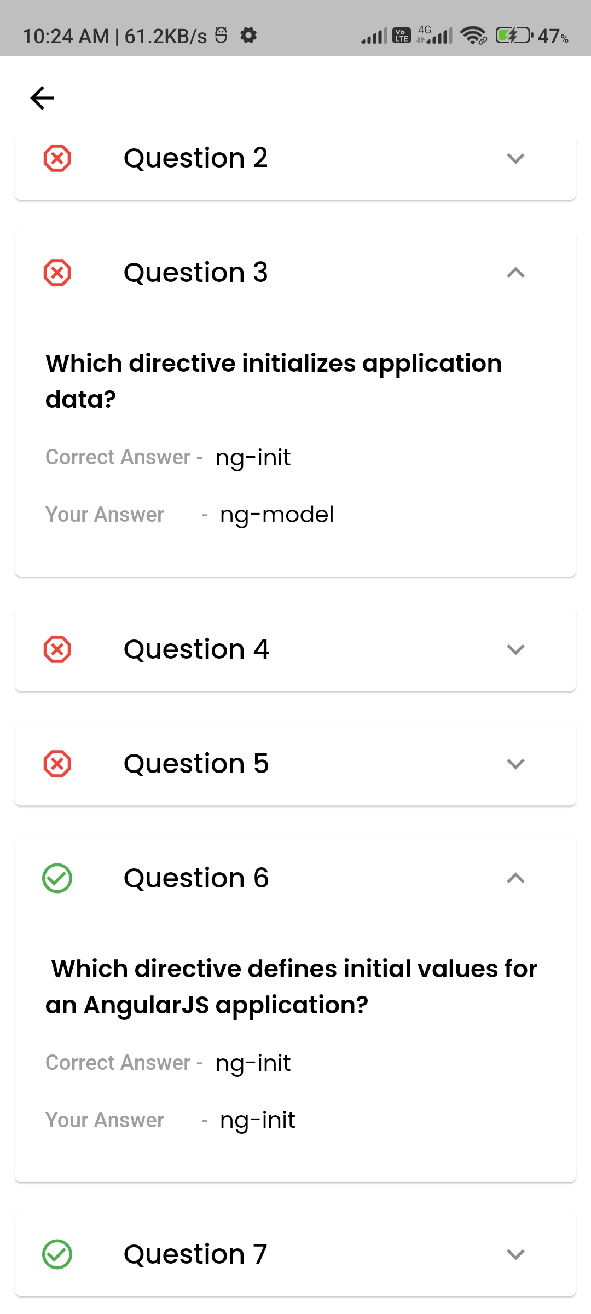Click the battery indicator in the status bar
Screen dimensions: 591x1314
click(x=513, y=36)
